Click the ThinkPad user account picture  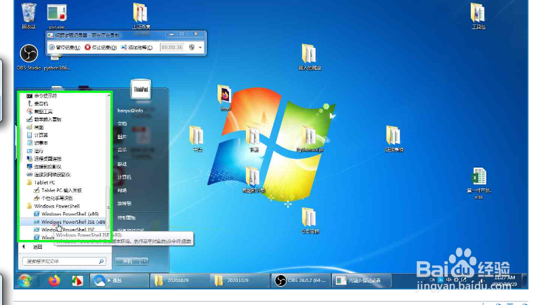point(141,89)
